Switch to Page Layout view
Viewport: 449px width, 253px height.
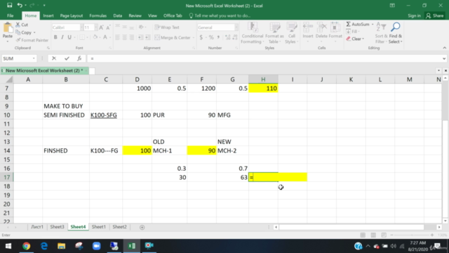[x=373, y=235]
